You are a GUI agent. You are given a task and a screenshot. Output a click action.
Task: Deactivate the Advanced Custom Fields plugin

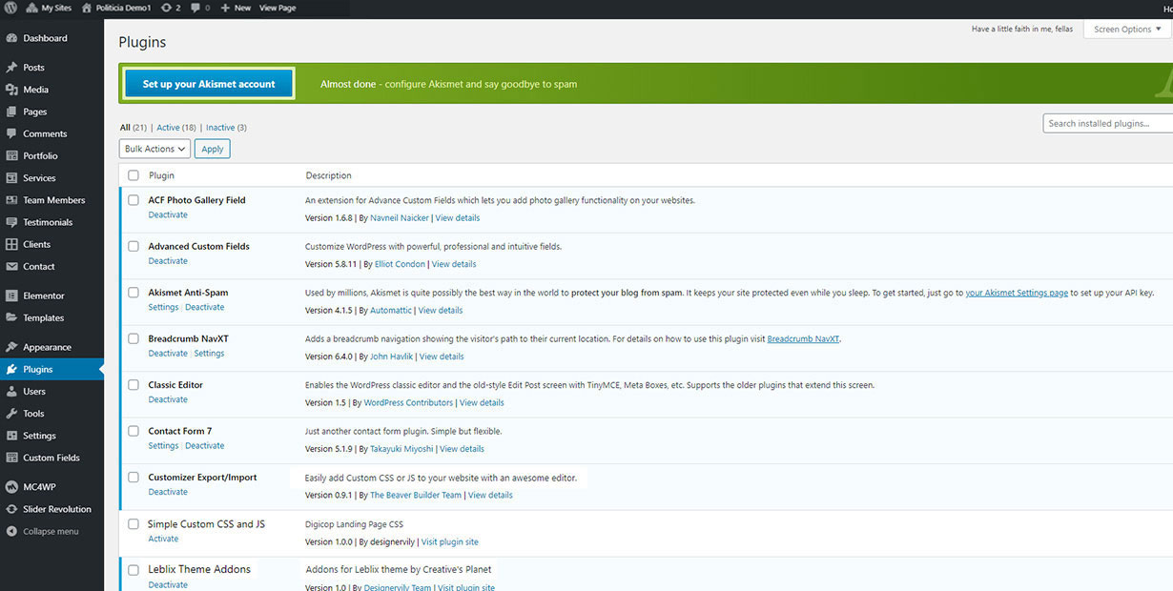tap(168, 261)
